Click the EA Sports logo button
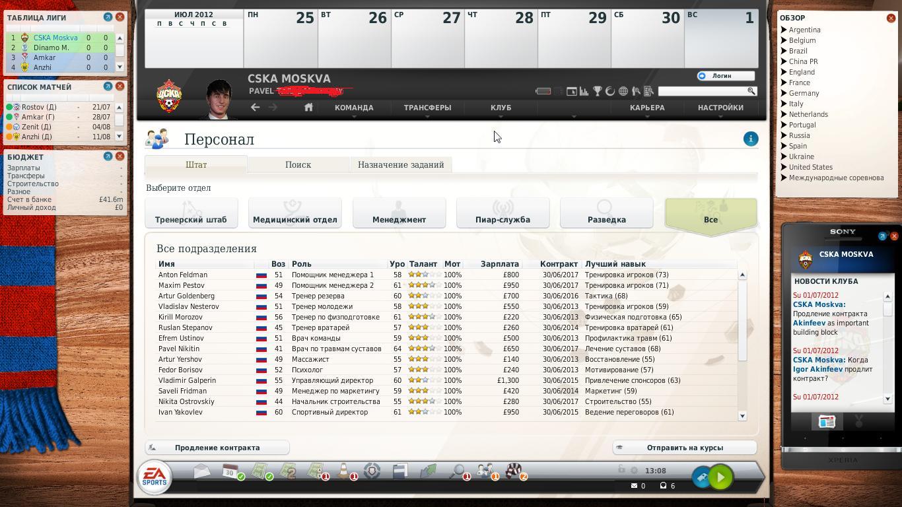902x507 pixels. [155, 477]
